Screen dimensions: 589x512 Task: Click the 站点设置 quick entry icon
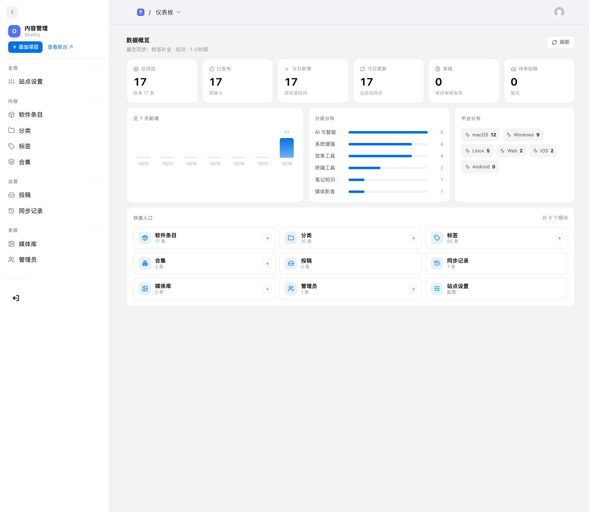click(437, 289)
